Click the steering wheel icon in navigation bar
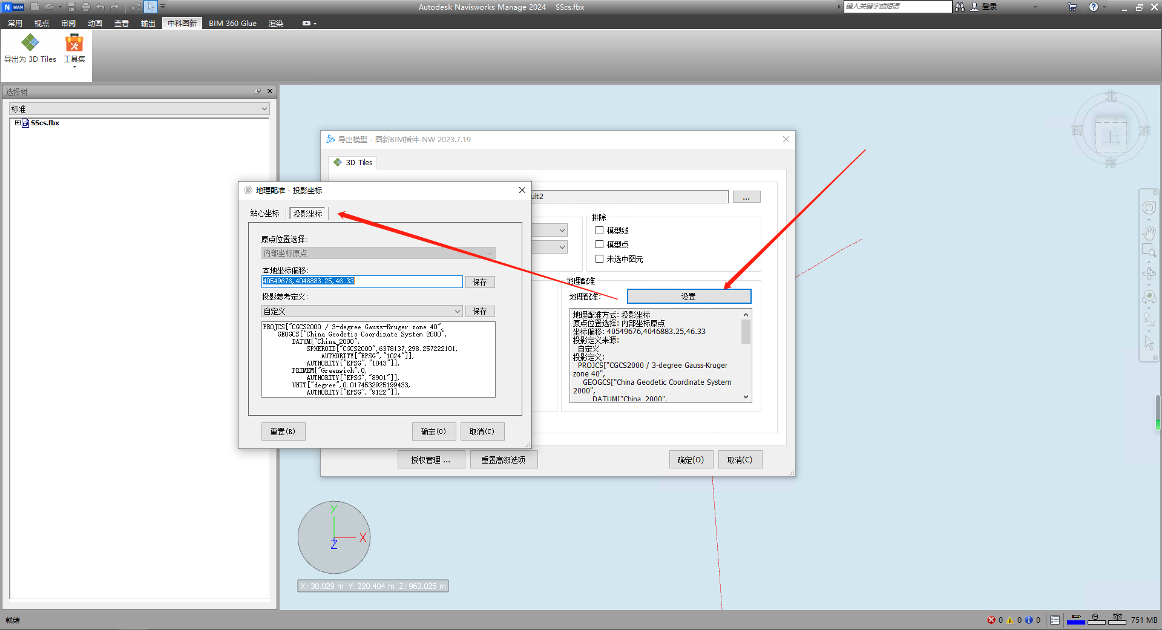 click(1149, 208)
